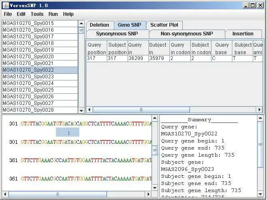This screenshot has height=200, width=267.
Task: Click cell value 36299
Action: [138, 58]
